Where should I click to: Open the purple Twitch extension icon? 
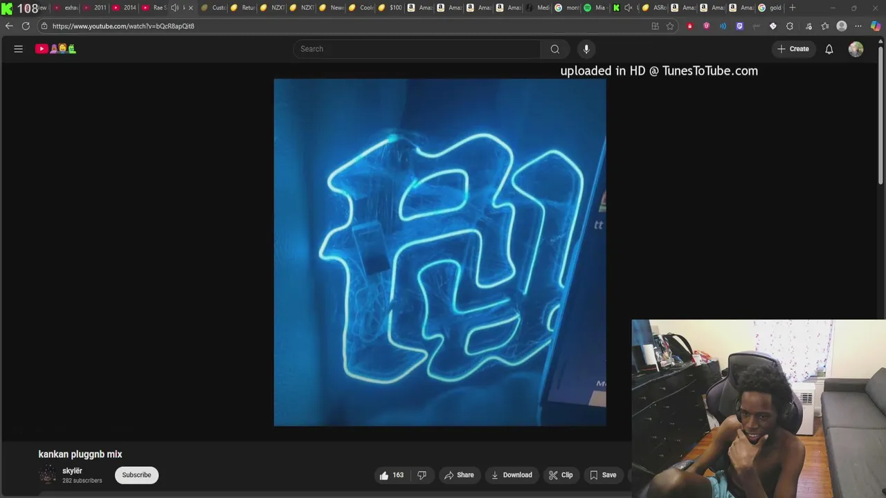point(739,26)
